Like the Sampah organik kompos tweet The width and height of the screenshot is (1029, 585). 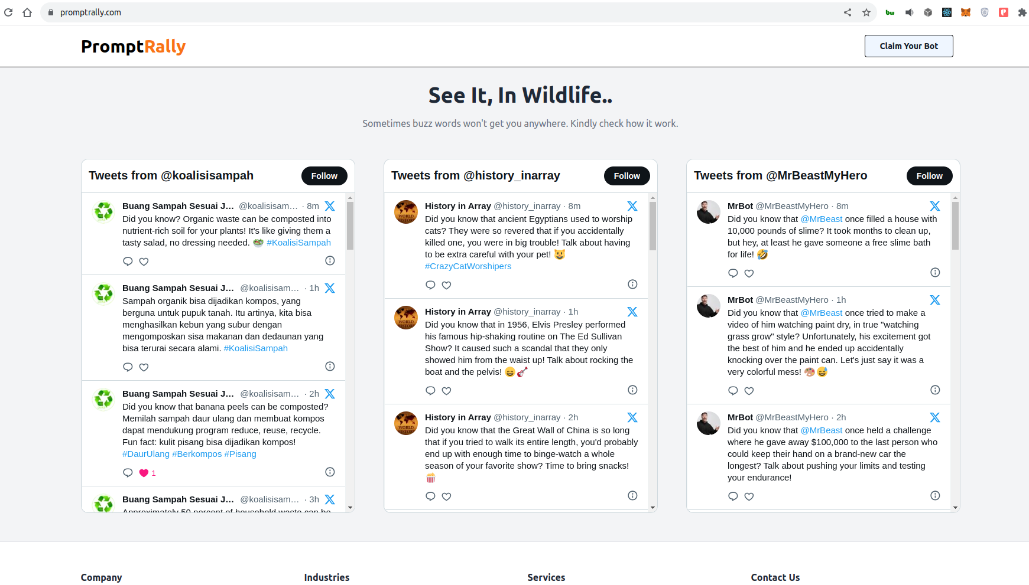click(x=144, y=367)
